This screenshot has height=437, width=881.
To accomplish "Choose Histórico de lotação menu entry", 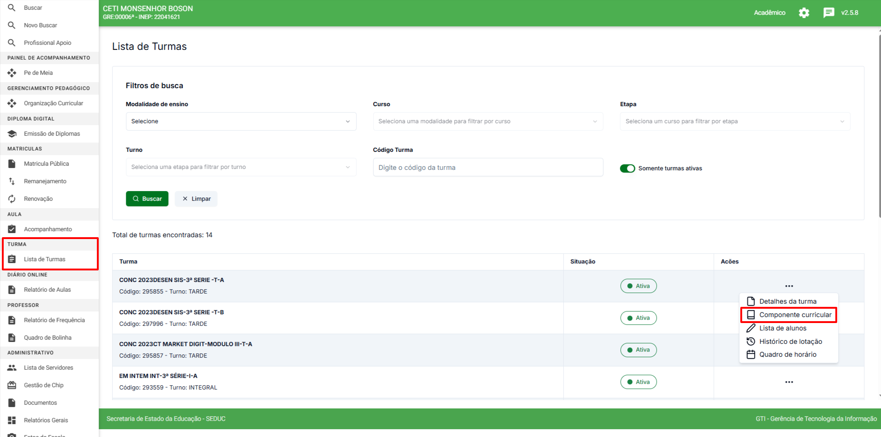I will [x=790, y=341].
